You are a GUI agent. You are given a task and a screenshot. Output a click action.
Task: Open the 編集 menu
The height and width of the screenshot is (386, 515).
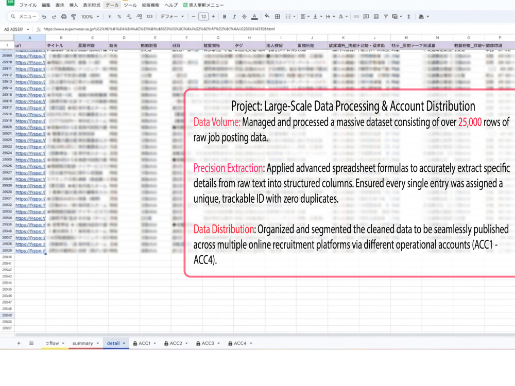[x=46, y=5]
